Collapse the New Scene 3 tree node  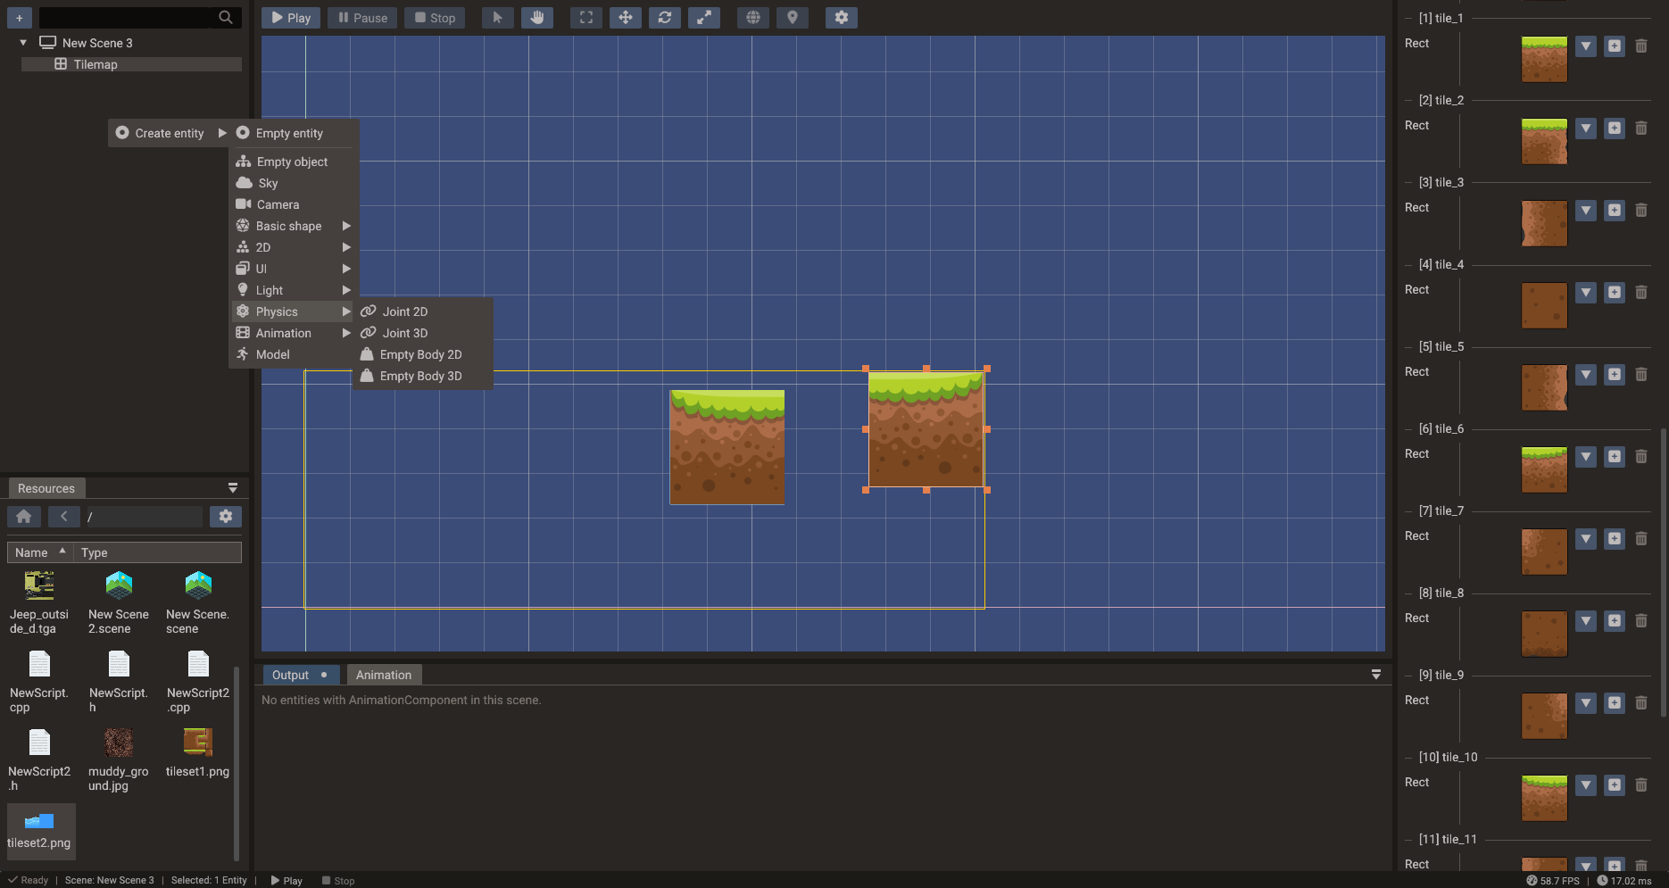click(x=23, y=42)
